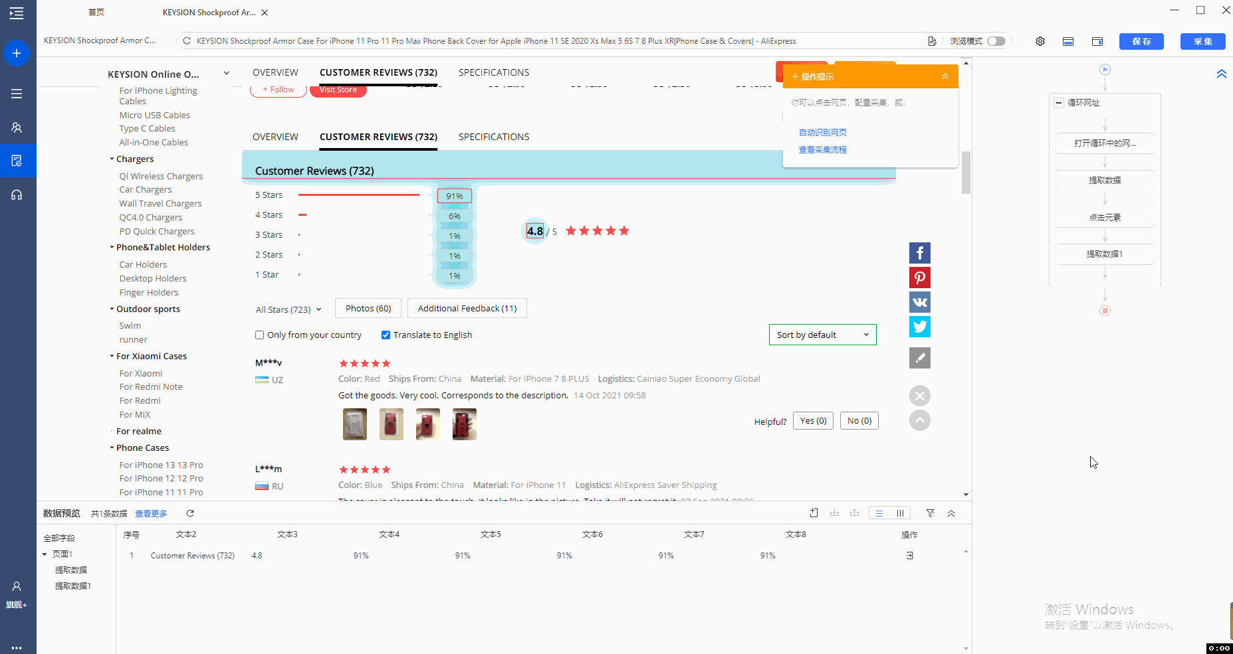Expand the left sidebar with the hamburger-arrow icon
The height and width of the screenshot is (654, 1233).
click(17, 13)
